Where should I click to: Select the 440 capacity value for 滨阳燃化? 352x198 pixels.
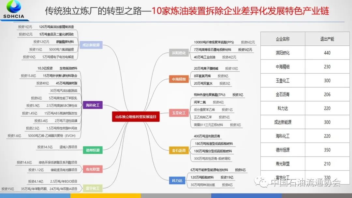tap(327, 53)
